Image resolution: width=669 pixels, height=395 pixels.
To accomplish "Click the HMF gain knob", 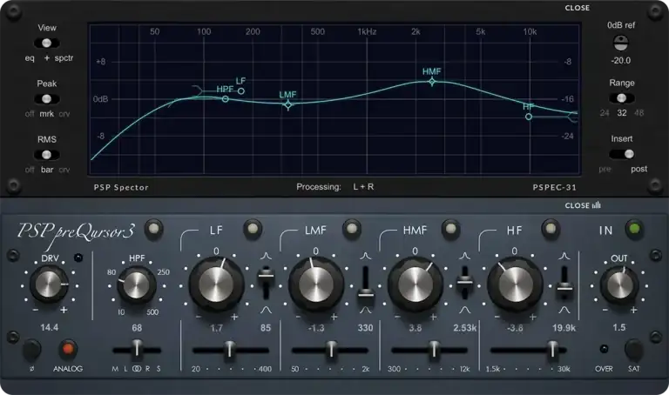I will click(x=416, y=285).
